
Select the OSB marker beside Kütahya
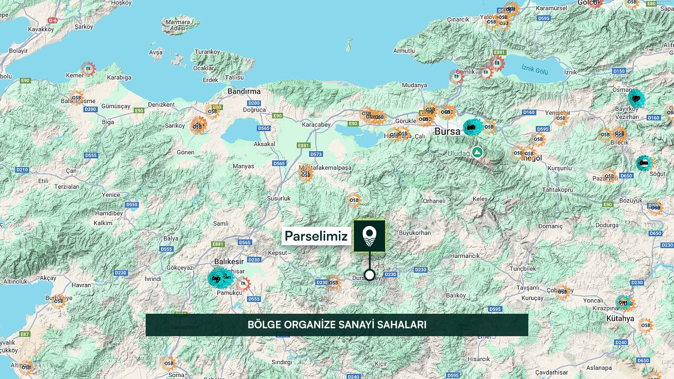pos(645,325)
